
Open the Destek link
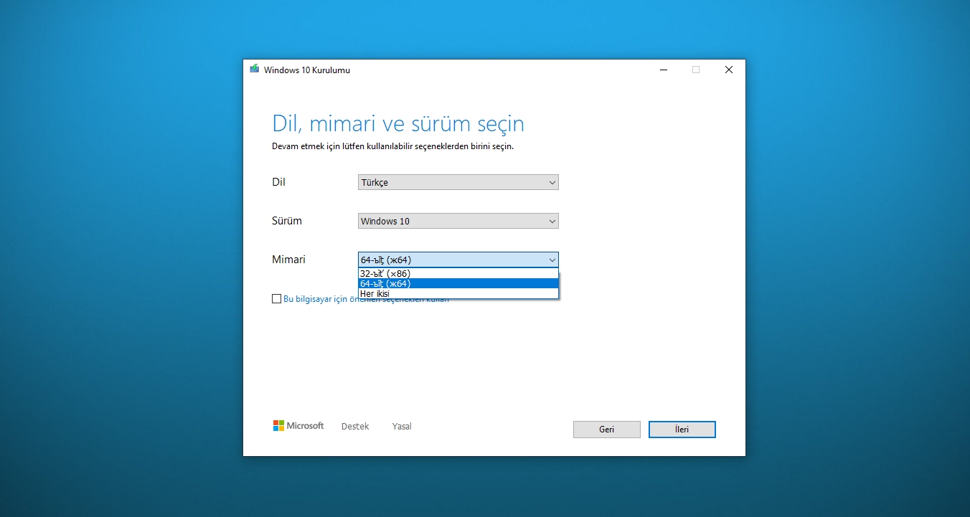pyautogui.click(x=355, y=427)
